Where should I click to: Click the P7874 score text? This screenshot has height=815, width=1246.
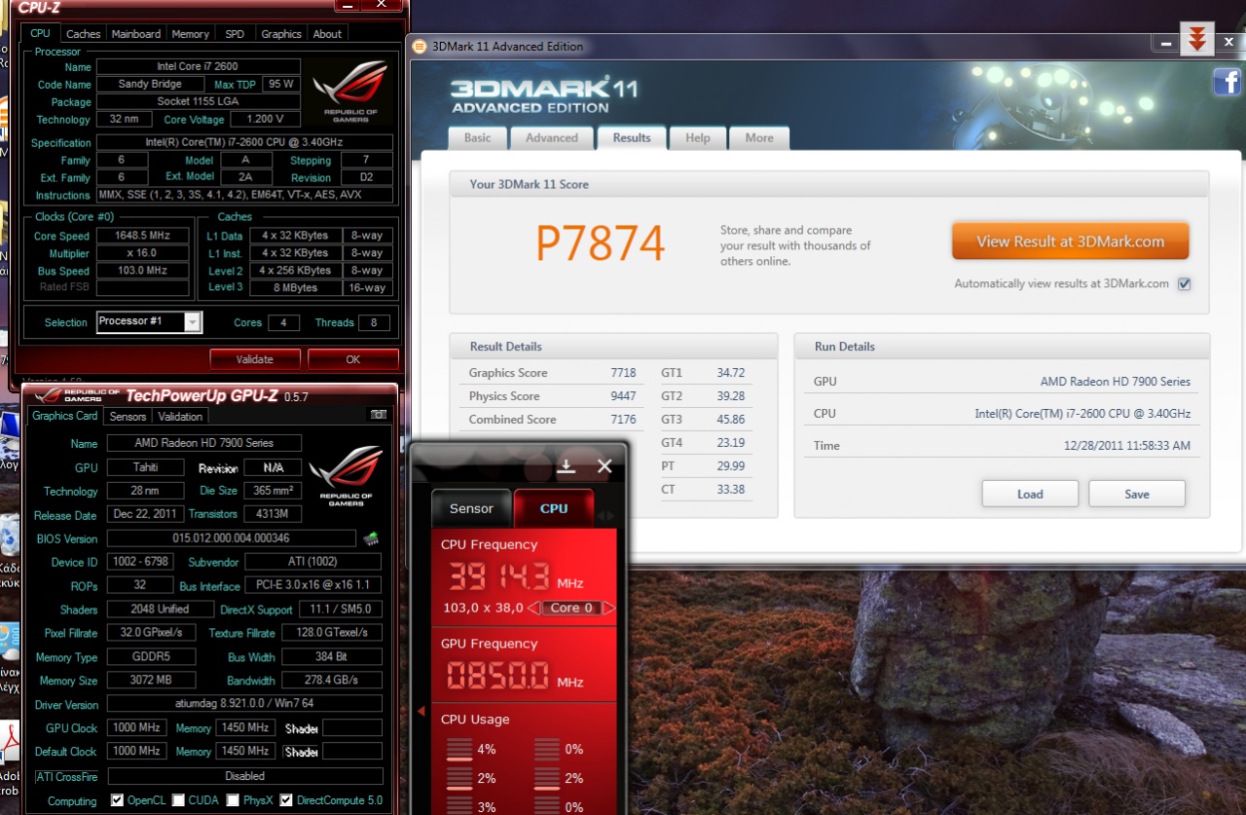pos(601,243)
